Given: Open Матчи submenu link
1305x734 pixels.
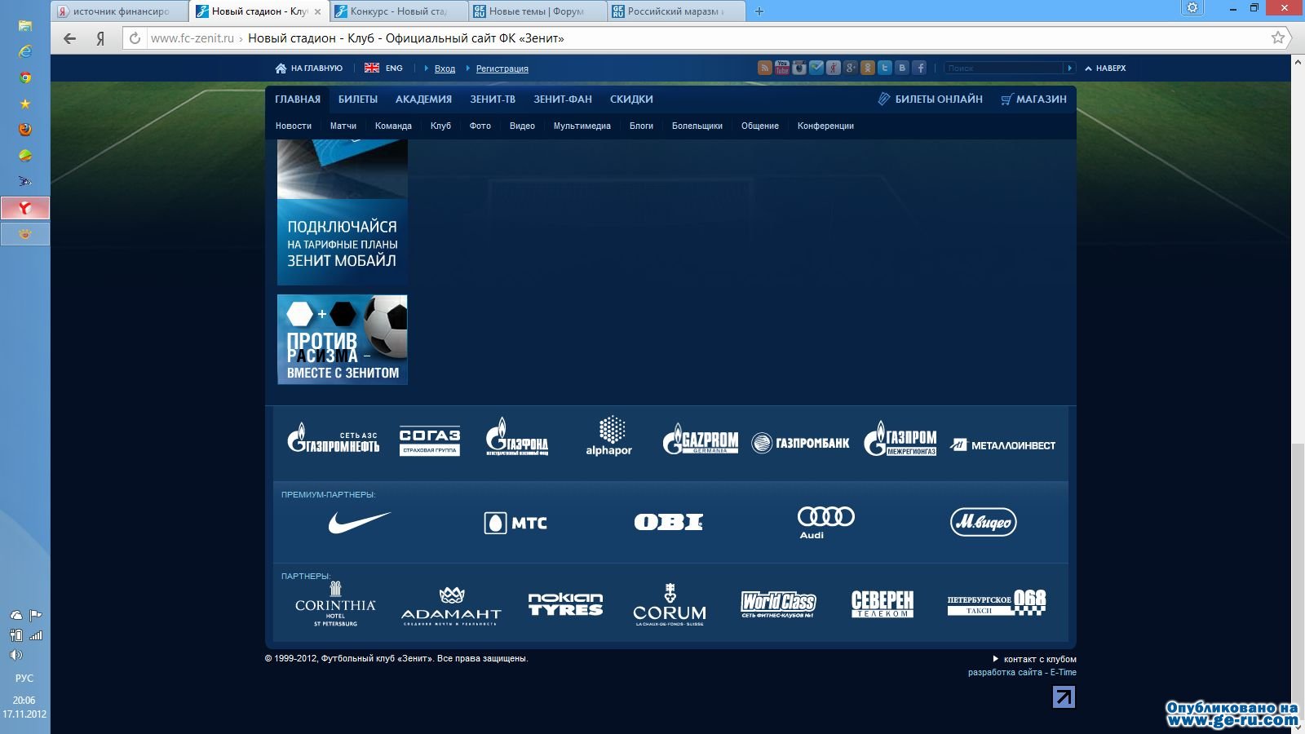Looking at the screenshot, I should pos(343,126).
